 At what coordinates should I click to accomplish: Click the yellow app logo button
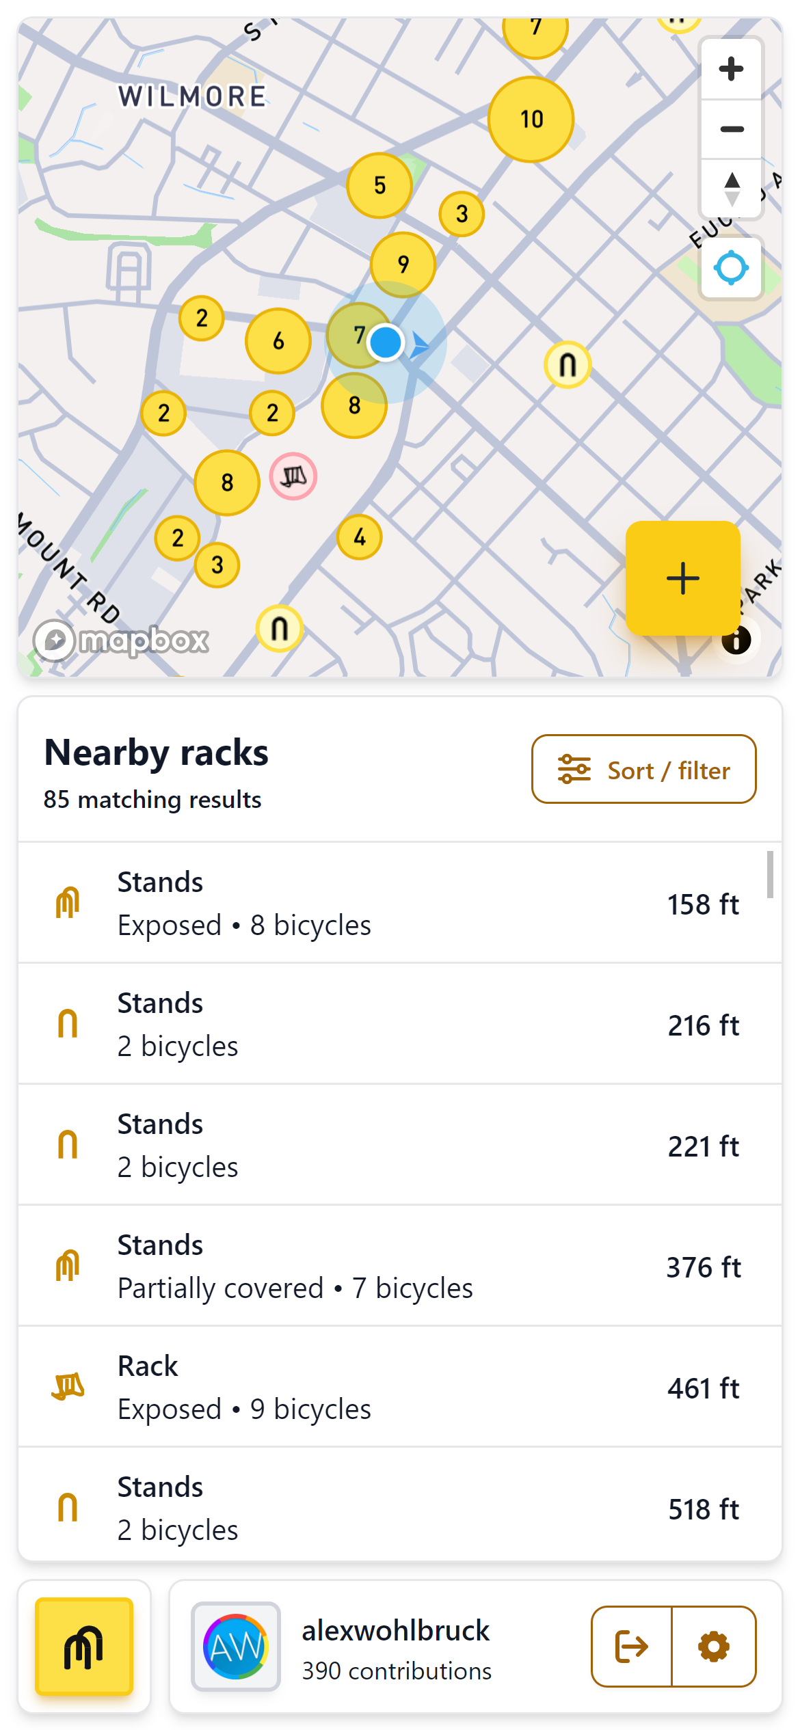pos(84,1646)
